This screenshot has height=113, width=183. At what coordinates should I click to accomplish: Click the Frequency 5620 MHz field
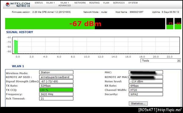tap(56, 94)
